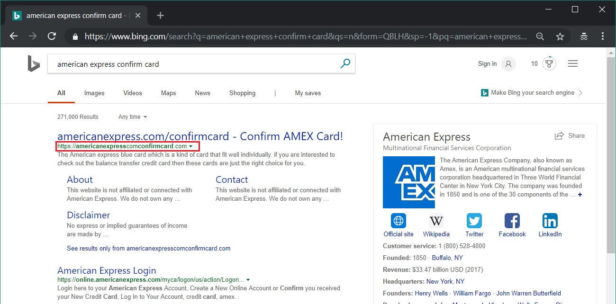Image resolution: width=616 pixels, height=304 pixels.
Task: Open the Bing rewards medal icon
Action: (x=549, y=64)
